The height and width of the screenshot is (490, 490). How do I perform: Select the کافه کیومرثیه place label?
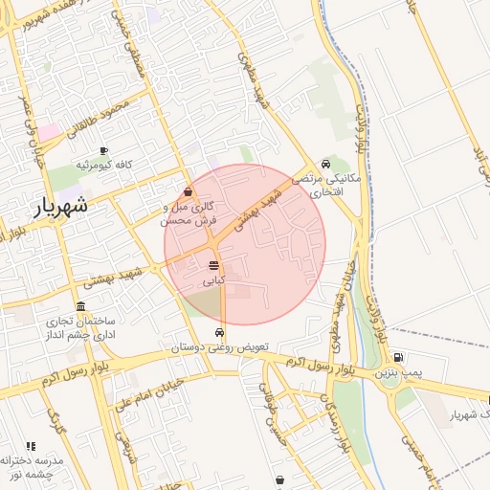pos(104,165)
